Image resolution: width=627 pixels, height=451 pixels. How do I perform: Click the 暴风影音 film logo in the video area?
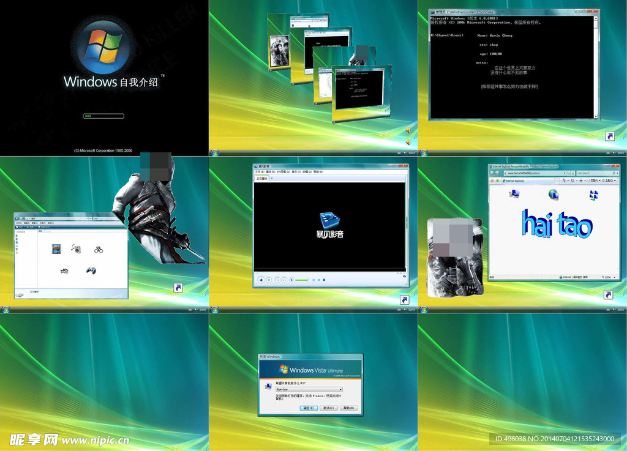(329, 220)
